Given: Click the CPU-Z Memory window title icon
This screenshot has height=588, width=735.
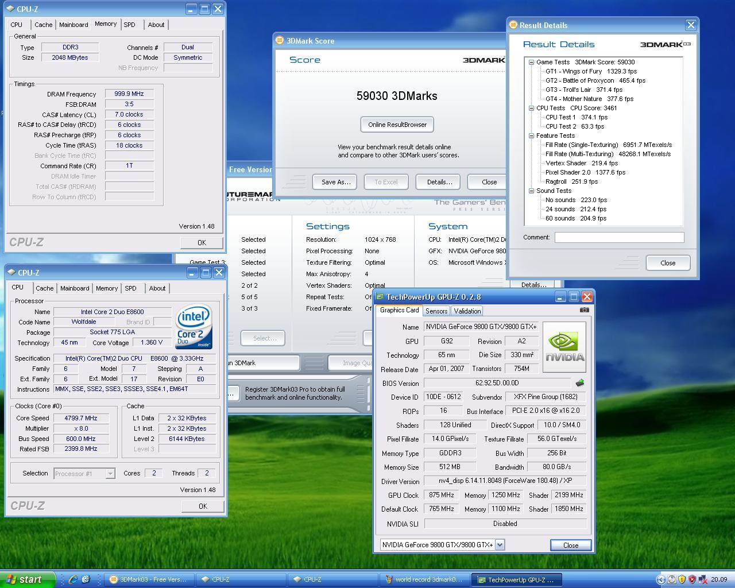Looking at the screenshot, I should point(10,9).
